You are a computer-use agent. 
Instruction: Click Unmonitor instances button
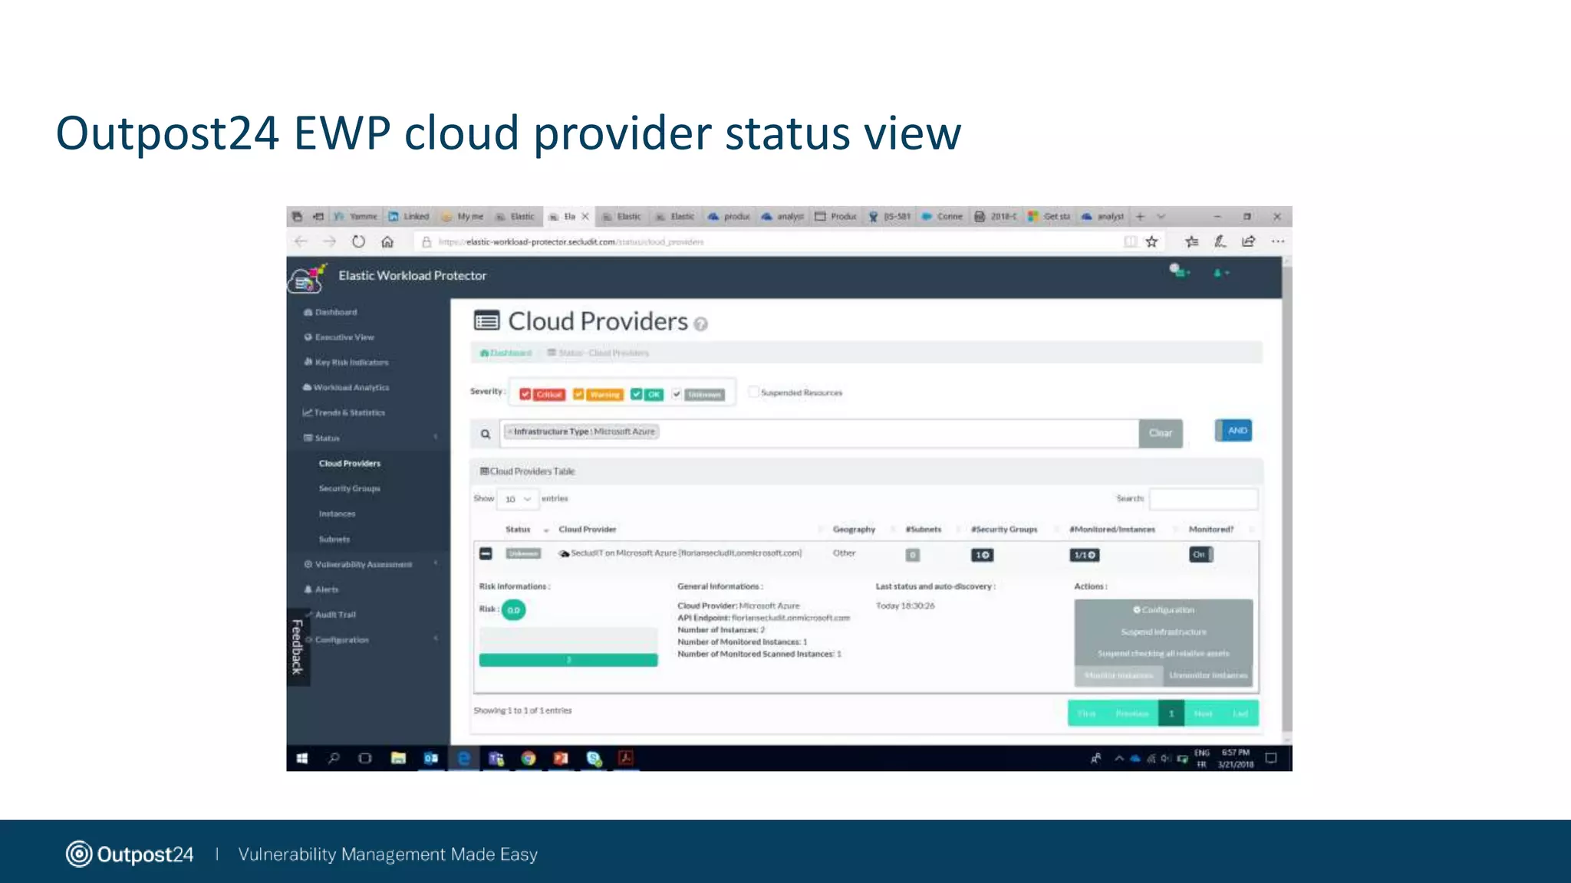pos(1208,675)
